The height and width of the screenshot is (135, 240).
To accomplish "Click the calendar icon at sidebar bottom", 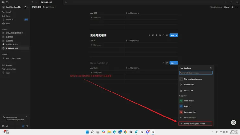I will 3,126.
